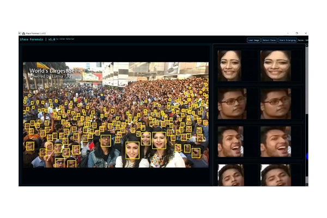Viewport: 327px width, 218px height.
Task: Click Start Enlarging button
Action: coord(287,40)
